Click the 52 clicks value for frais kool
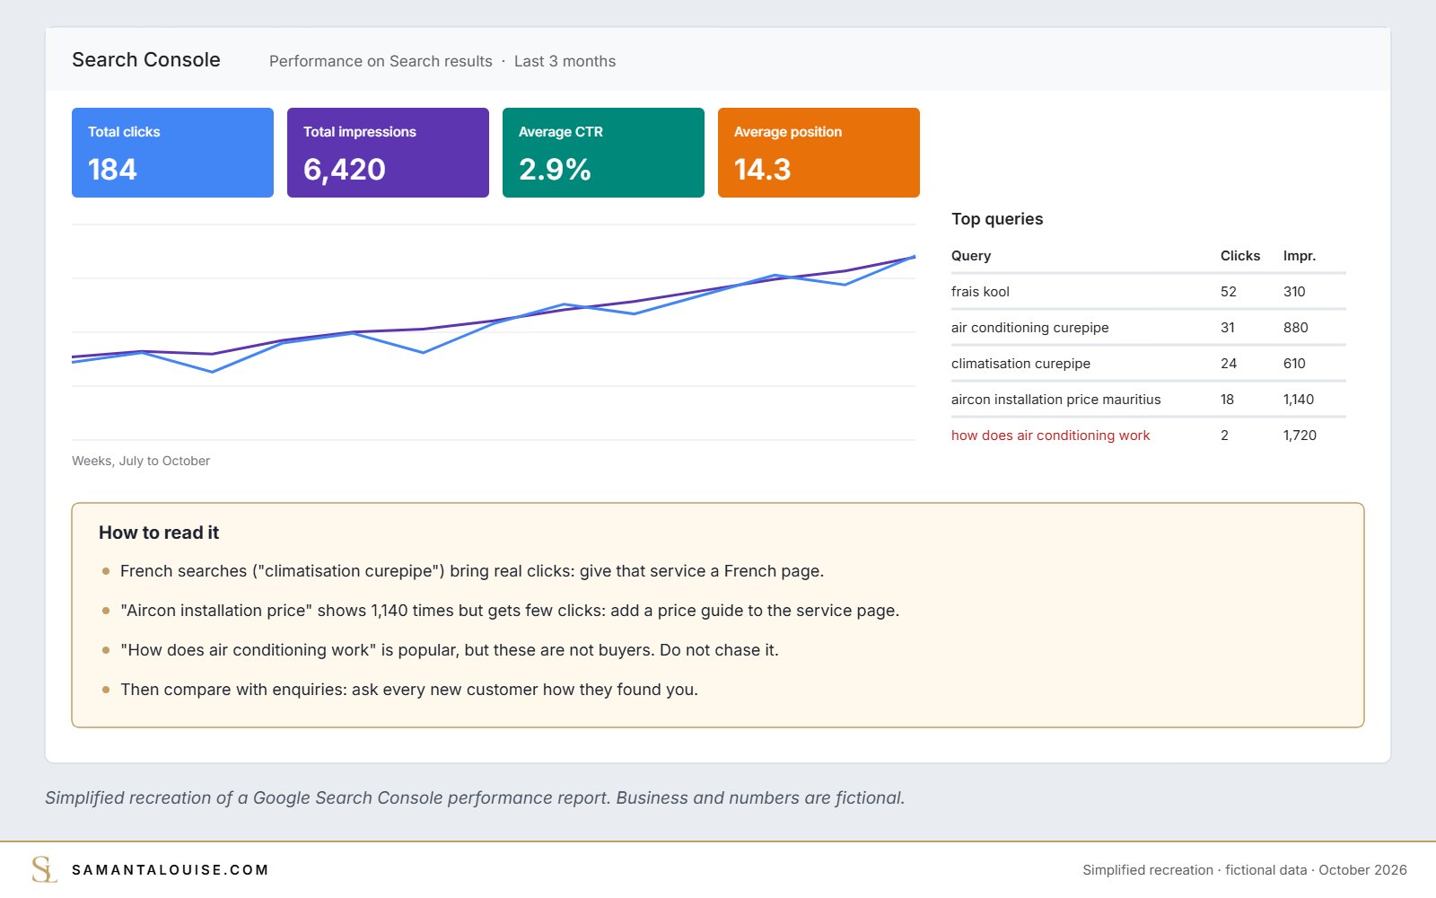The width and height of the screenshot is (1436, 898). (1229, 292)
